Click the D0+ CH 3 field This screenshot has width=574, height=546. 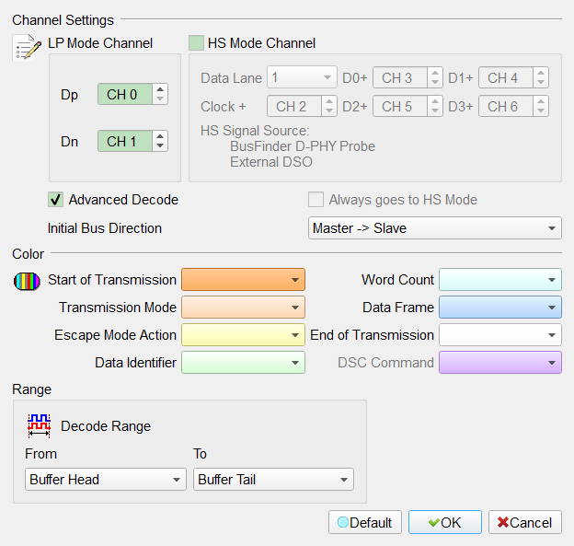(x=400, y=77)
